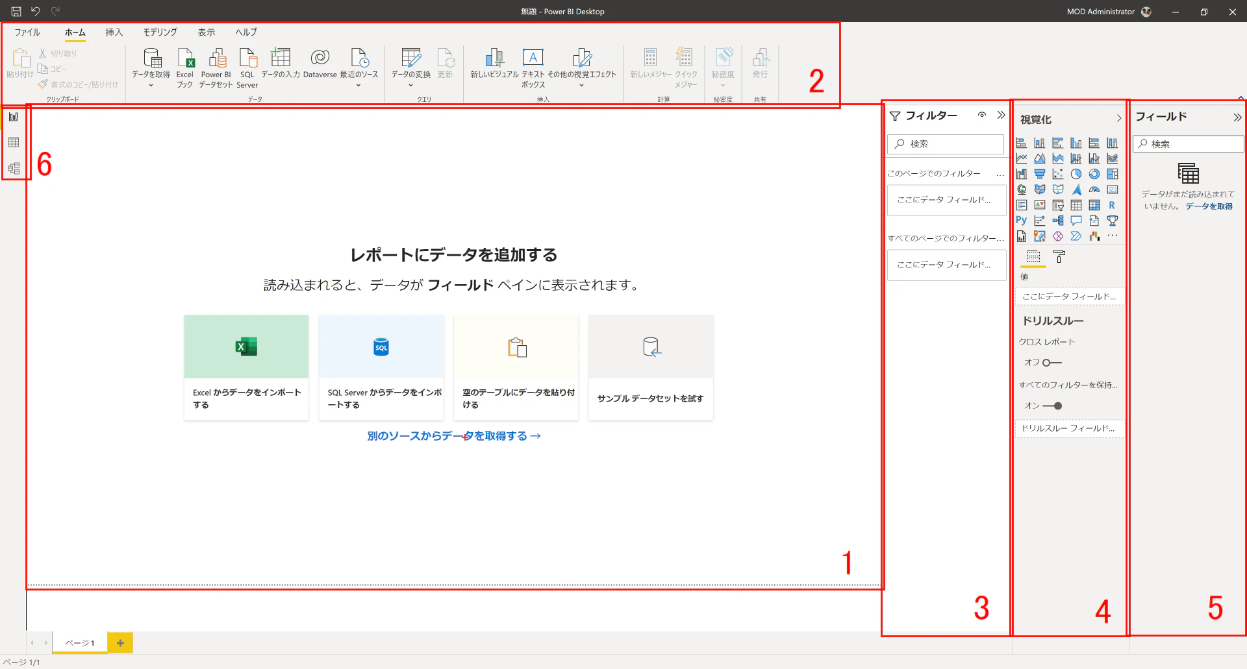Click the SQL Server からデータをインポートする card
Viewport: 1247px width, 669px height.
click(x=381, y=367)
